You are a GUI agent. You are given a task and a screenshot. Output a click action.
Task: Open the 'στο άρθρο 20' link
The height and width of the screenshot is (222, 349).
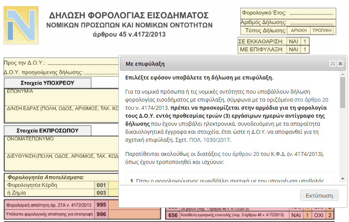point(311,100)
